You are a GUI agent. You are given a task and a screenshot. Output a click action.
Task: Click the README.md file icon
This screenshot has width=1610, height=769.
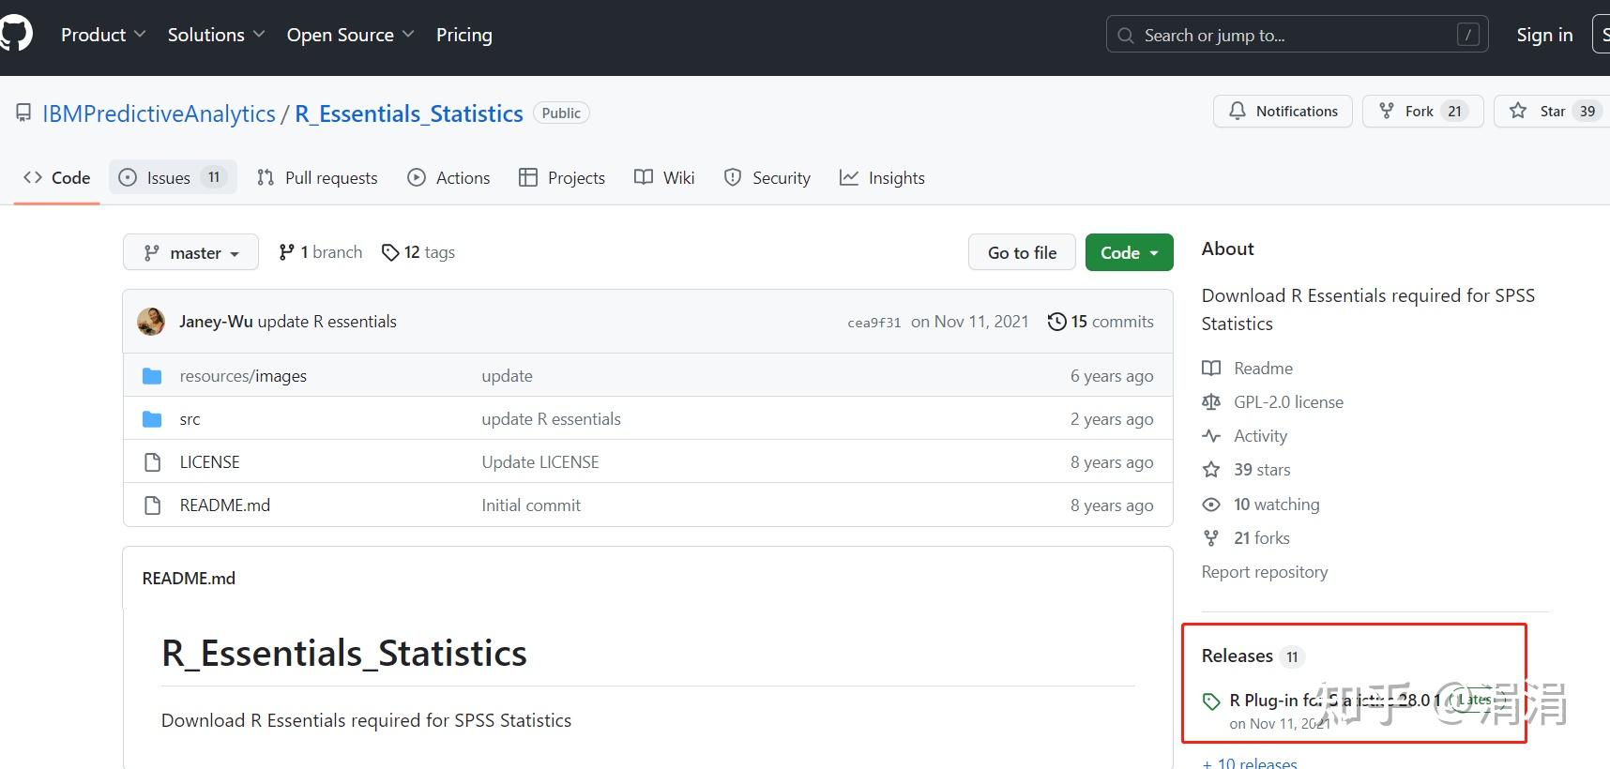[152, 505]
